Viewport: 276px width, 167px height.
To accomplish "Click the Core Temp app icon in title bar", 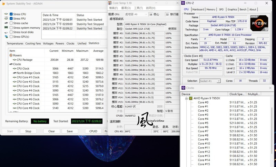I will [110, 3].
